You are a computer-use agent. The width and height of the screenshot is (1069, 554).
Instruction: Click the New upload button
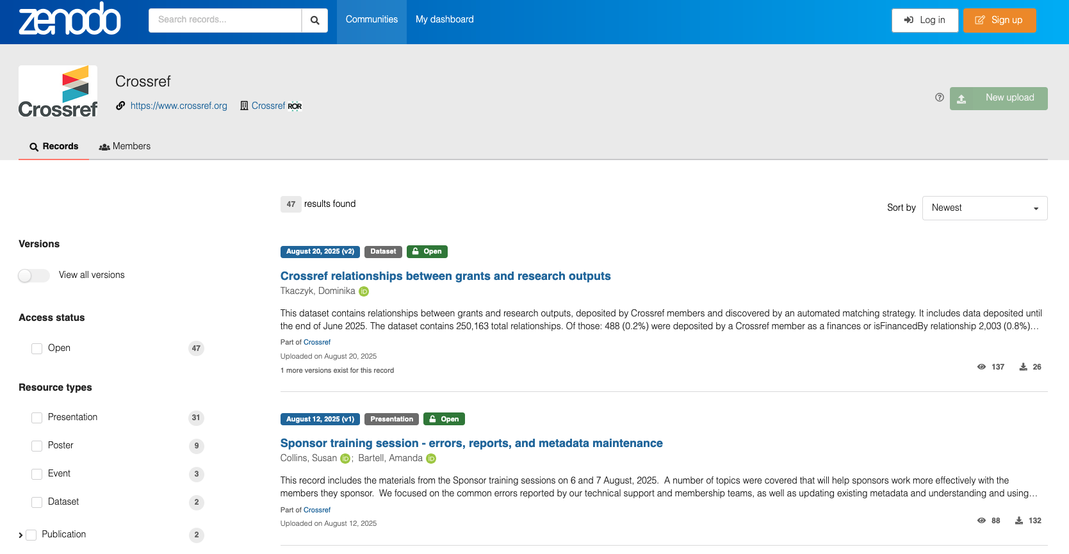(998, 98)
